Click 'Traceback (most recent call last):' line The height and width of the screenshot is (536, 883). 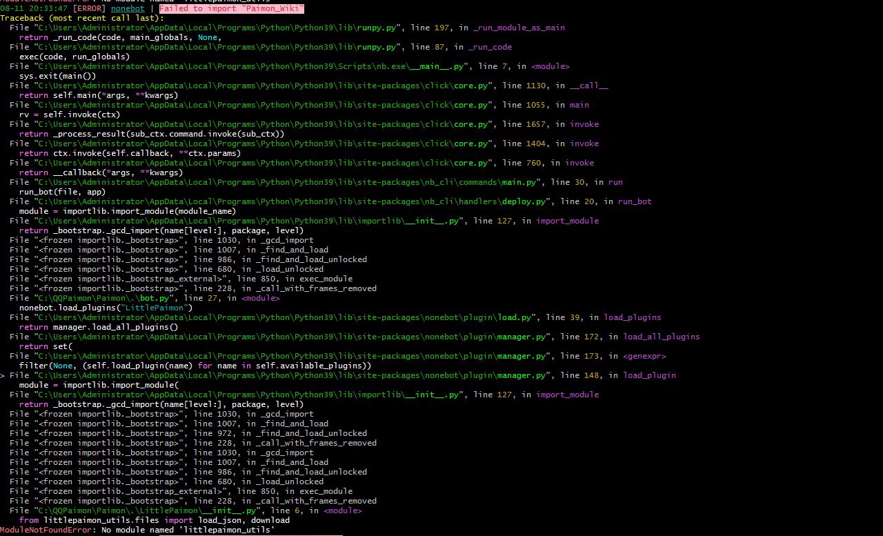[81, 18]
